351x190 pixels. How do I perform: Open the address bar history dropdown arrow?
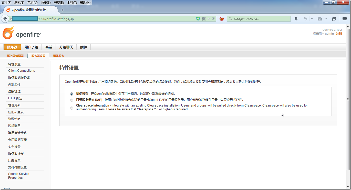pos(209,19)
